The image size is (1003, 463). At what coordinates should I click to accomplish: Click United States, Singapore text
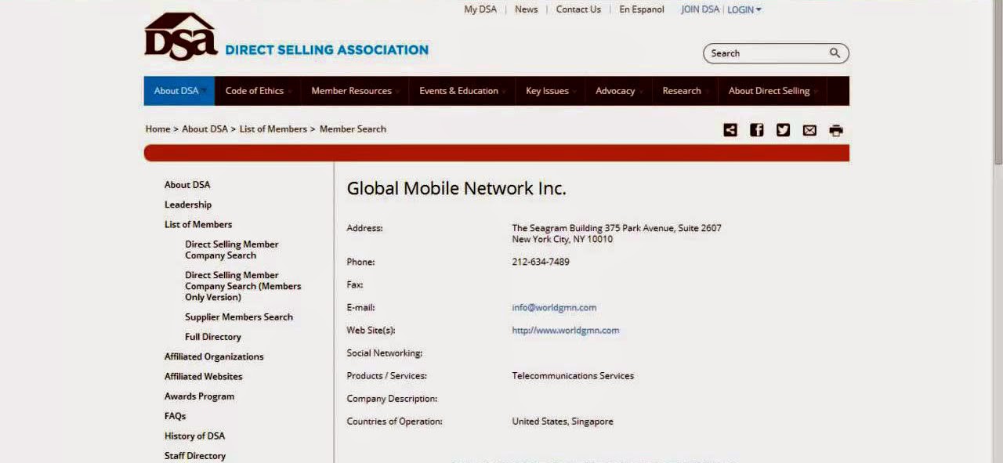(563, 421)
